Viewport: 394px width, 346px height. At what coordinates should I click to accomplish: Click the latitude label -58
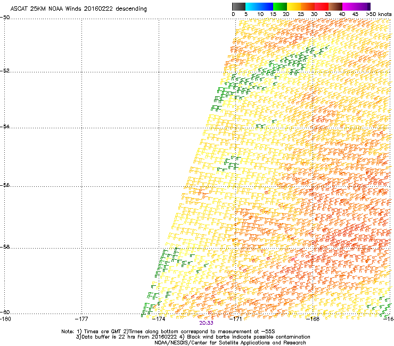tap(5, 247)
